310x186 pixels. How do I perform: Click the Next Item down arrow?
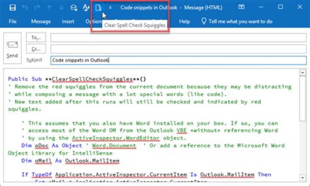(62, 7)
